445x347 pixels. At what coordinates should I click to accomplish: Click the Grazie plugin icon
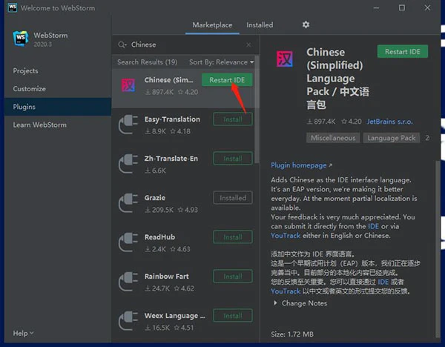pyautogui.click(x=128, y=203)
